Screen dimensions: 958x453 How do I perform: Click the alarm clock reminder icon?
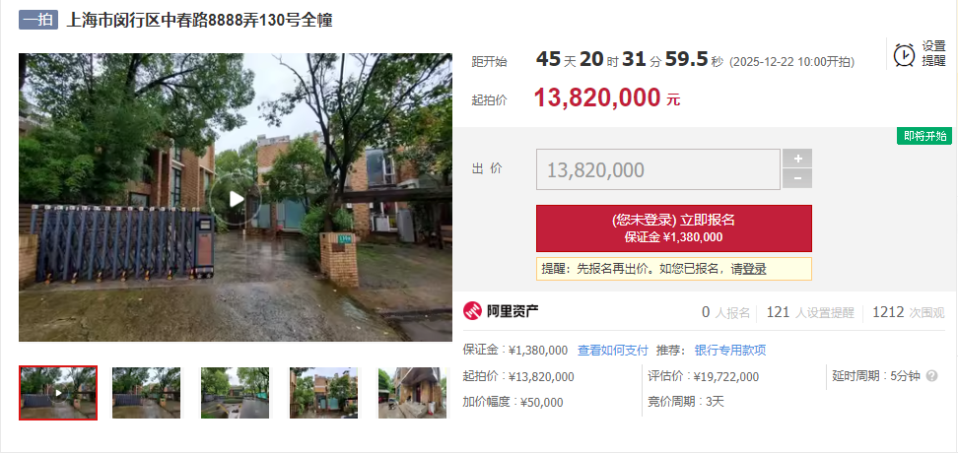(x=904, y=54)
